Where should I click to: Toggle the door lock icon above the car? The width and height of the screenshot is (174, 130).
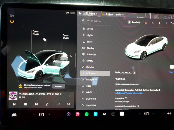[x=45, y=40]
